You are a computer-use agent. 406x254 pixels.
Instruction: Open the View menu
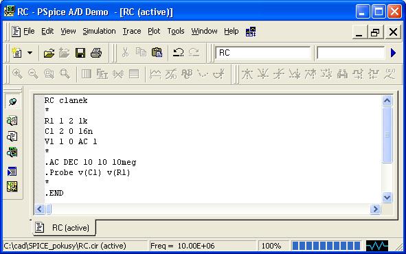[x=68, y=32]
